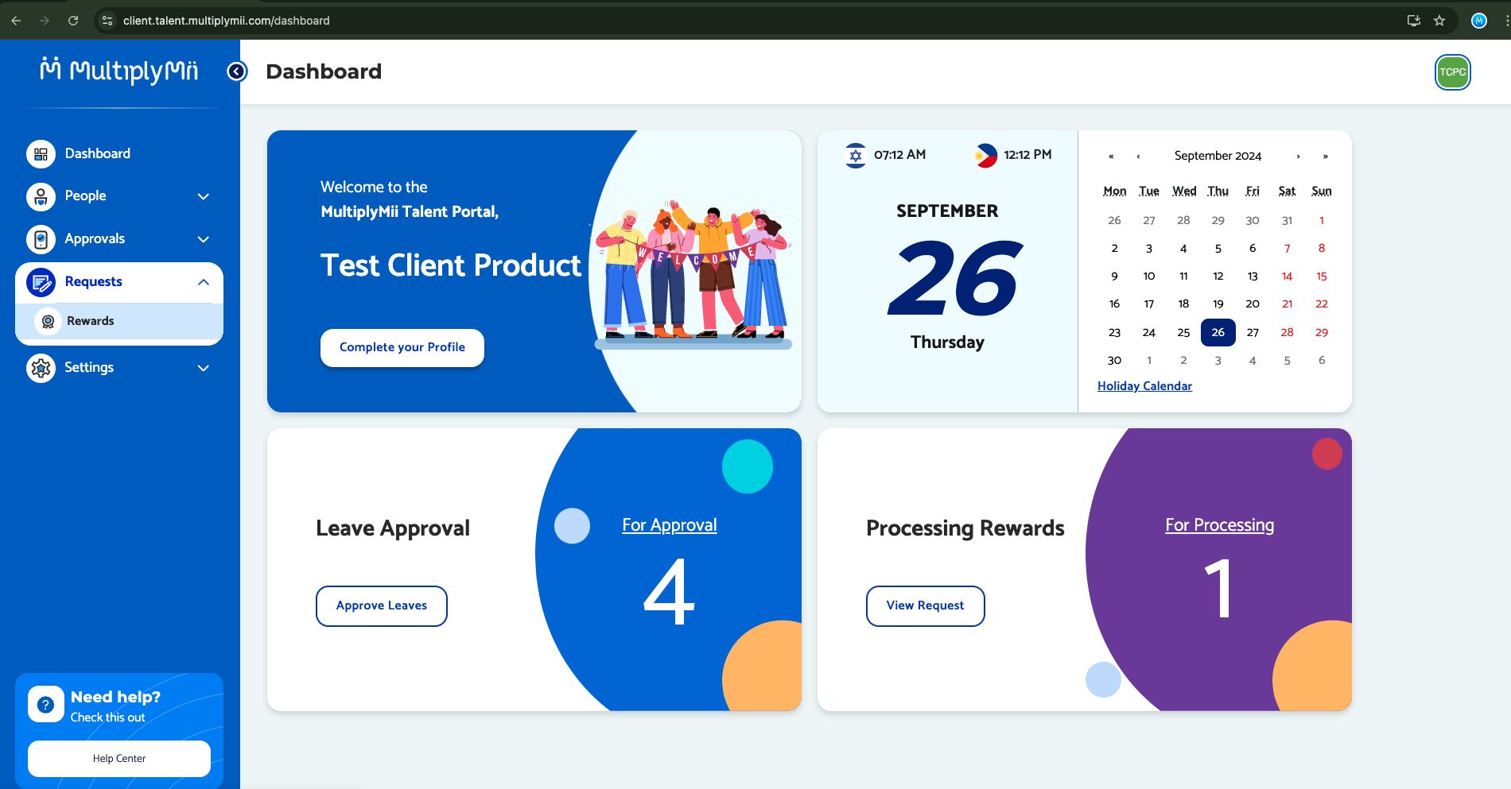This screenshot has width=1511, height=789.
Task: Select September 30 in the calendar
Action: pos(1114,361)
